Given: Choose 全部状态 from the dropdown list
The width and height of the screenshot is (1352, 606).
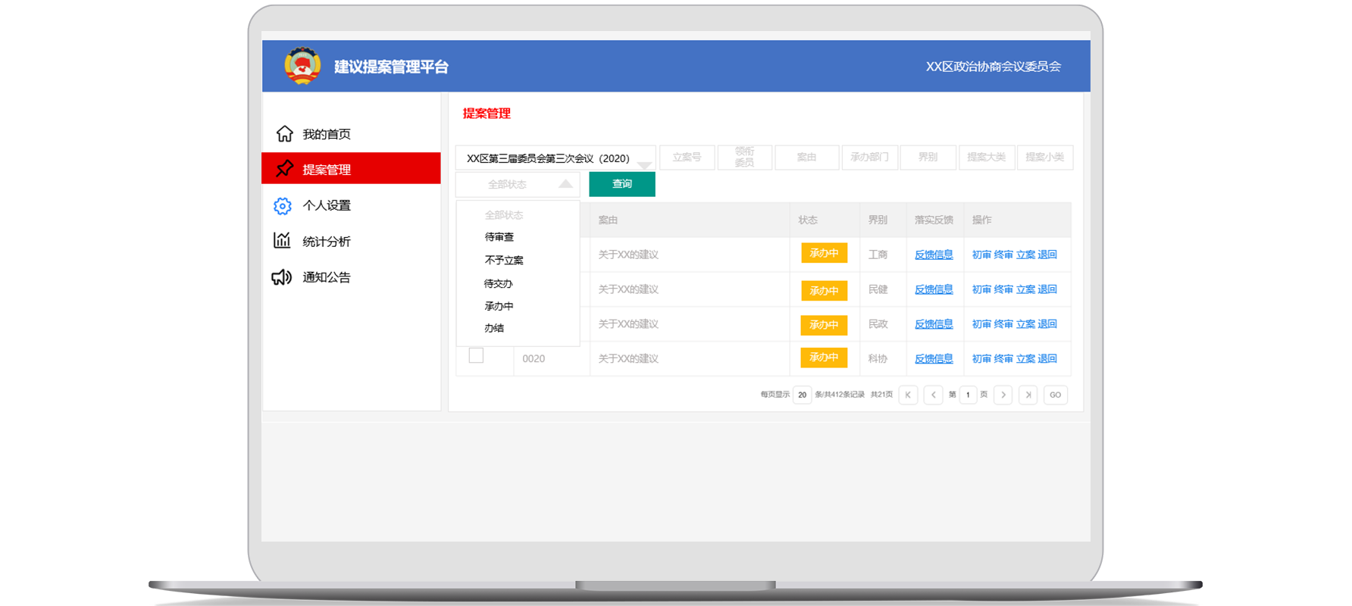Looking at the screenshot, I should click(504, 215).
